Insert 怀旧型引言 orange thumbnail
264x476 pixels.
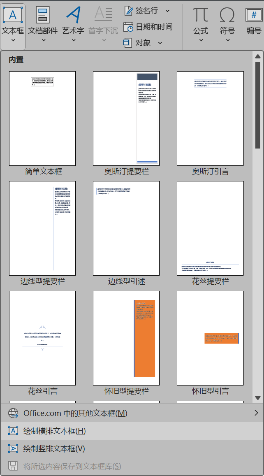(210, 338)
